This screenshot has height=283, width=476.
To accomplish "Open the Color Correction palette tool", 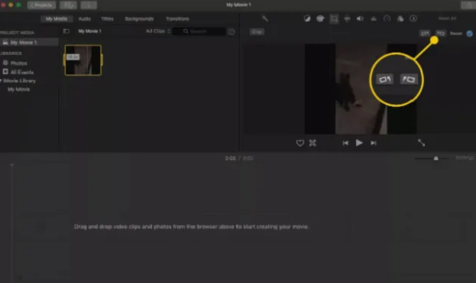I will tap(320, 18).
